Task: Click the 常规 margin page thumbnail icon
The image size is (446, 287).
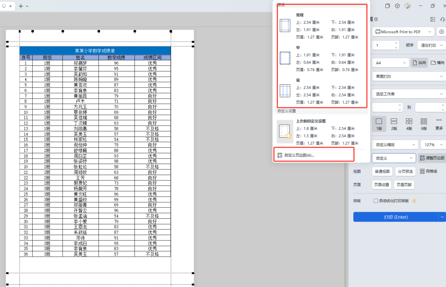Action: (x=285, y=26)
